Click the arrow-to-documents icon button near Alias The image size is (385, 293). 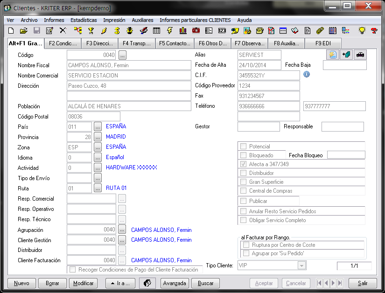pyautogui.click(x=346, y=55)
